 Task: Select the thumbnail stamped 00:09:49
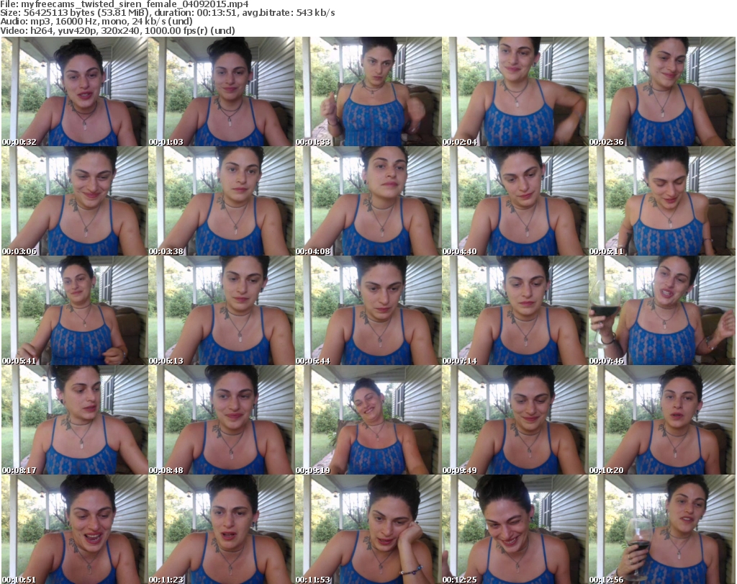coord(515,420)
